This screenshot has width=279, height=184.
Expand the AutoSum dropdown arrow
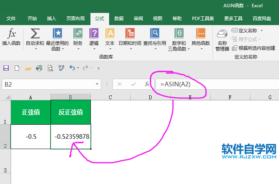(36, 49)
